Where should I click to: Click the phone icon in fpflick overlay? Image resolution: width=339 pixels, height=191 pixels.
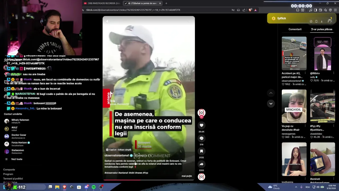[316, 21]
